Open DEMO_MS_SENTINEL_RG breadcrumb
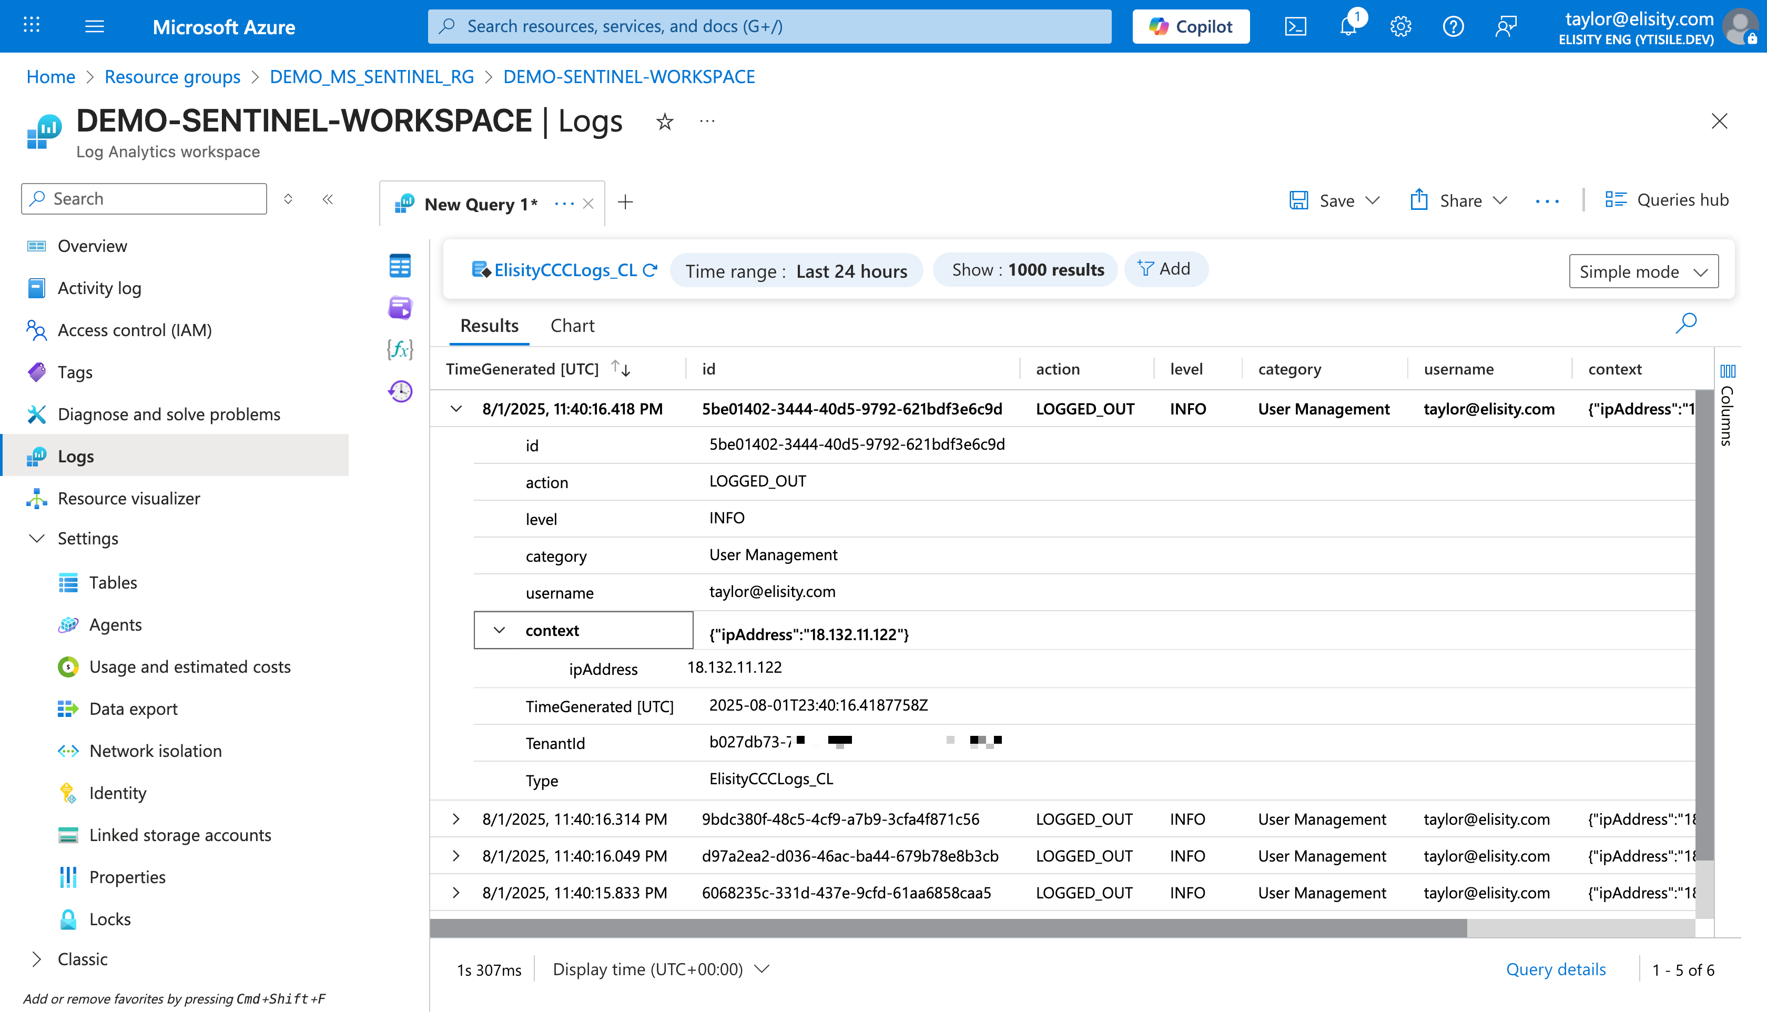The width and height of the screenshot is (1767, 1012). pyautogui.click(x=372, y=76)
